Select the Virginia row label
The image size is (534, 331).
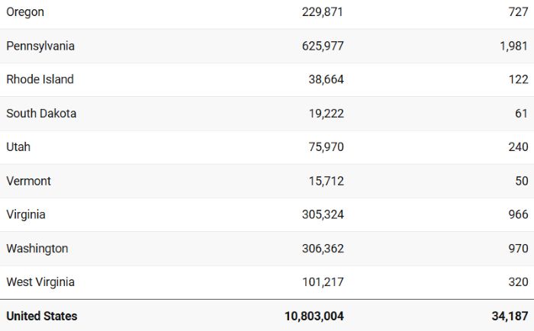point(26,215)
